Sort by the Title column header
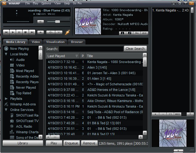This screenshot has width=196, height=153. [x=114, y=56]
